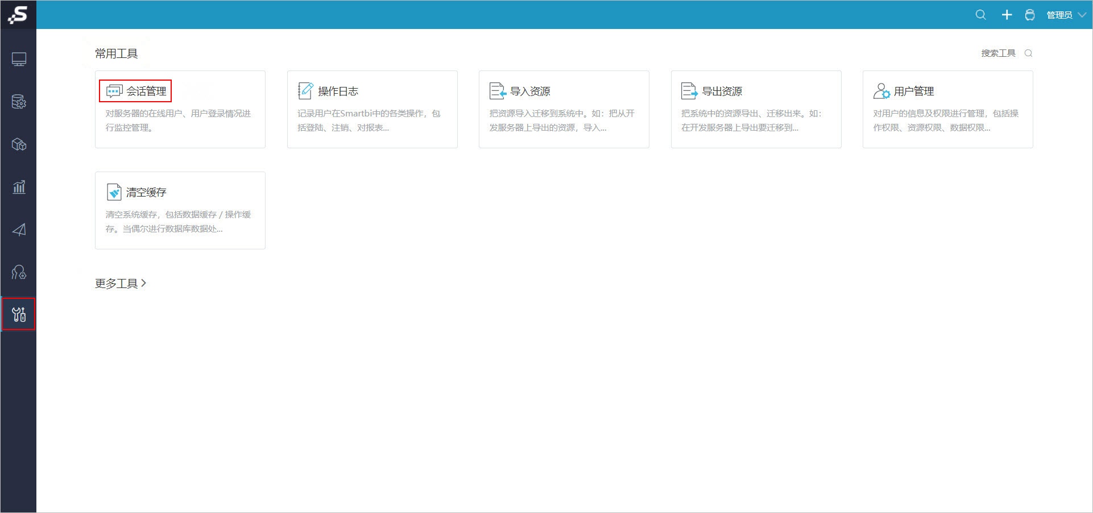Screen dimensions: 1093x513
Task: Click the 导出资源 description text
Action: click(x=751, y=120)
